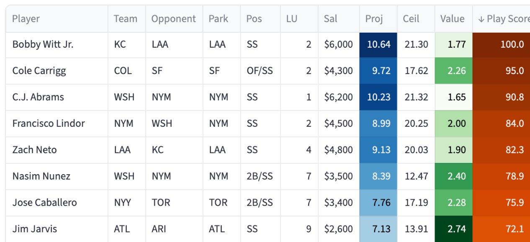
Task: Sort by the Park column header
Action: pyautogui.click(x=219, y=19)
